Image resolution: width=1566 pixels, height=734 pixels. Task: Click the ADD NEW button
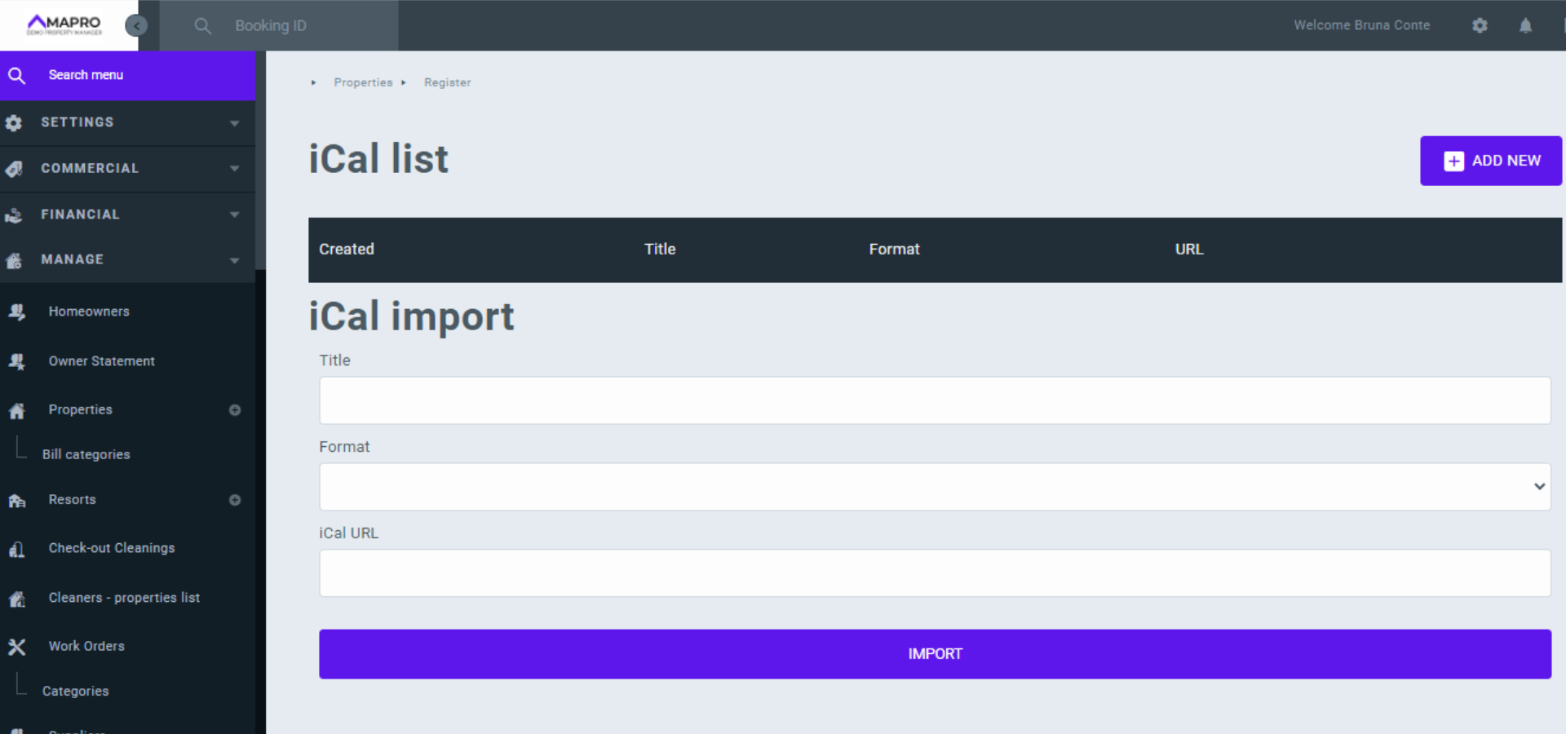[x=1490, y=161]
